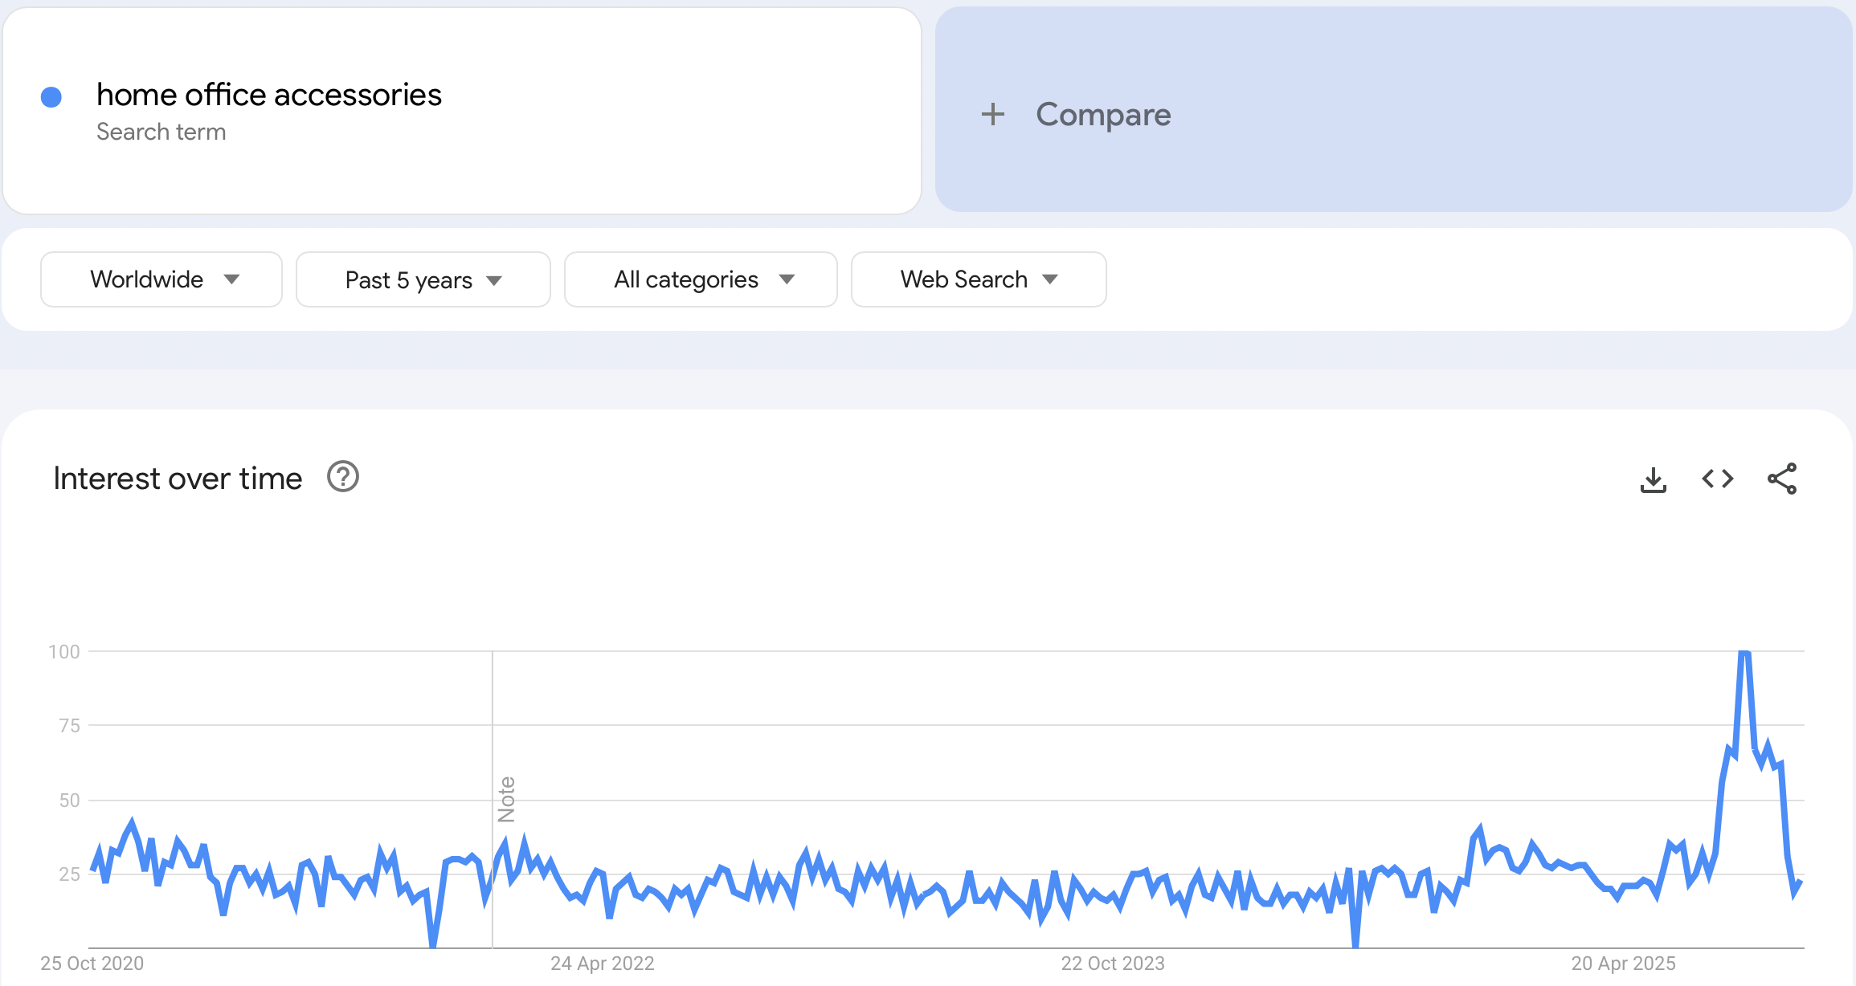Open the embed code icon
Screen dimensions: 1856x986
tap(1717, 479)
